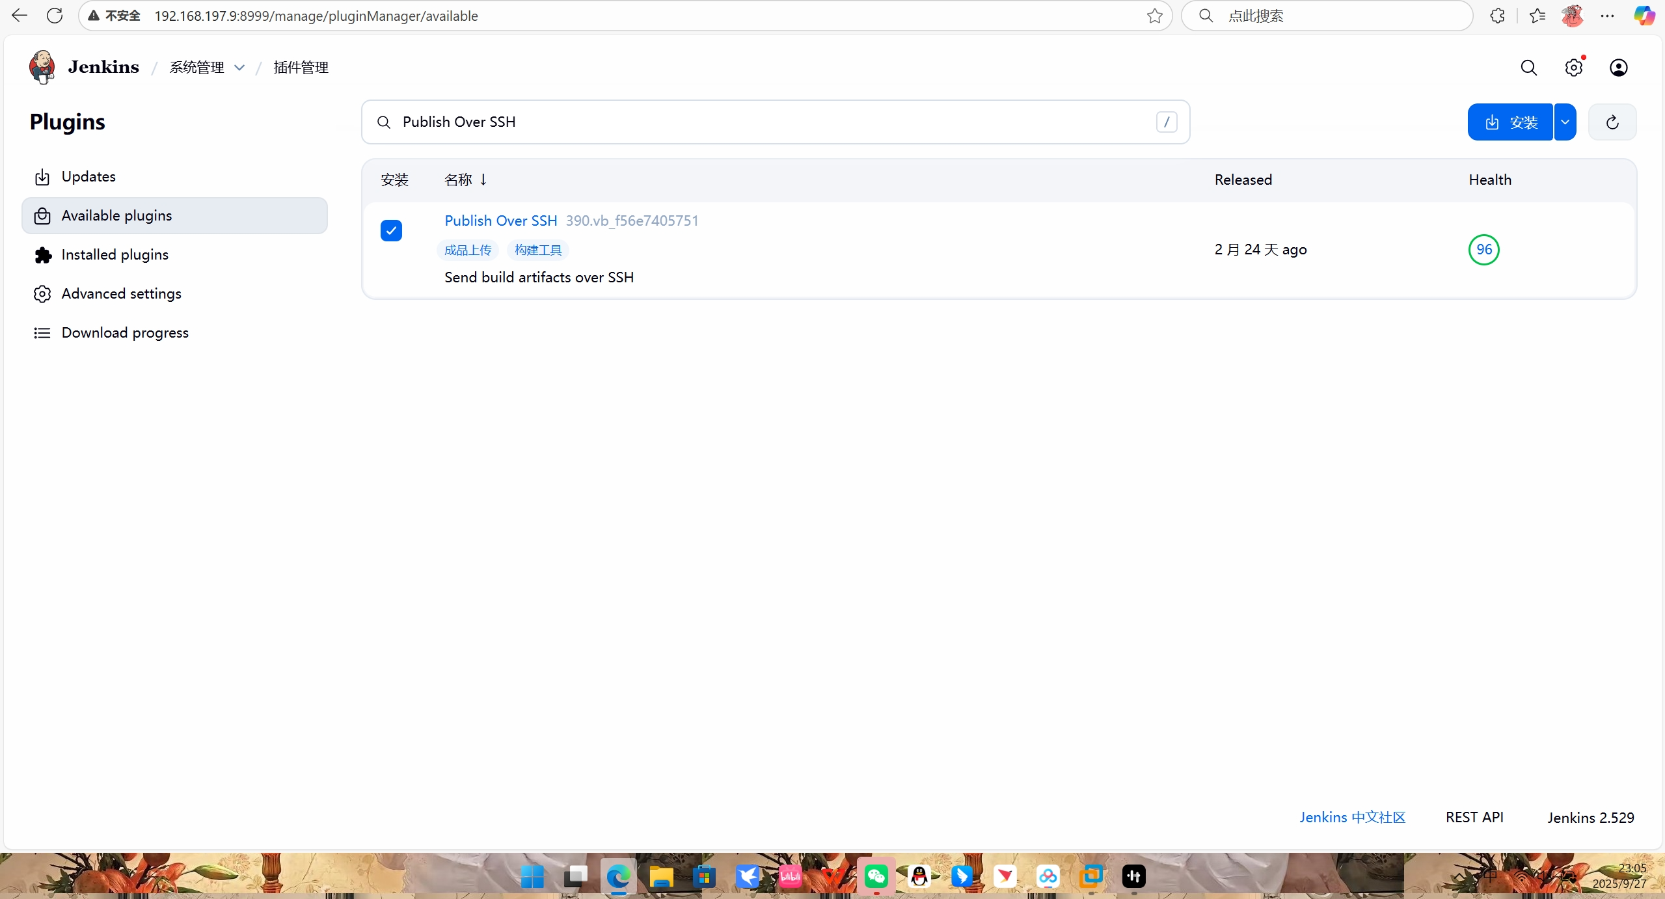
Task: Click the 系统管理 breadcrumb link
Action: [196, 68]
